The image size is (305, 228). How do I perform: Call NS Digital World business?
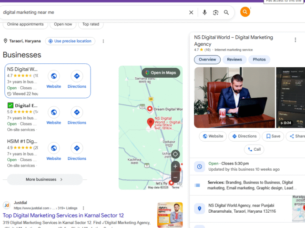tap(254, 149)
